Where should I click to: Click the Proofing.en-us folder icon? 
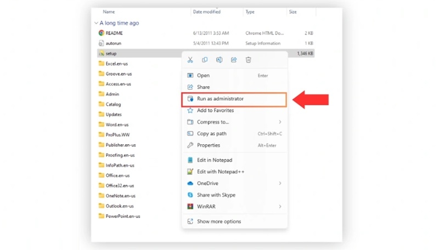102,155
